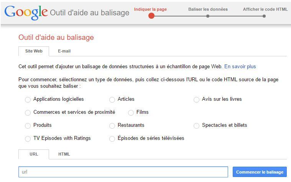
Task: Click the Commencer le balisage button
Action: coord(260,172)
